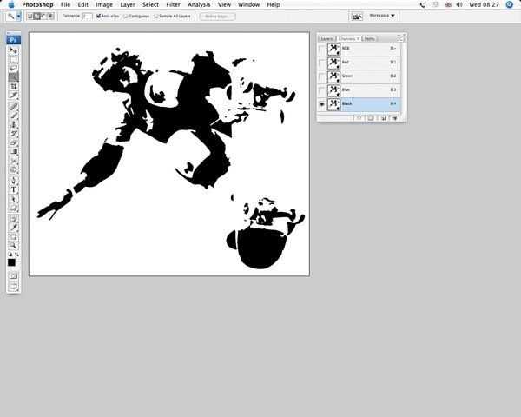Viewport: 521px width, 417px height.
Task: Click the Spotlight search icon
Action: click(x=511, y=4)
